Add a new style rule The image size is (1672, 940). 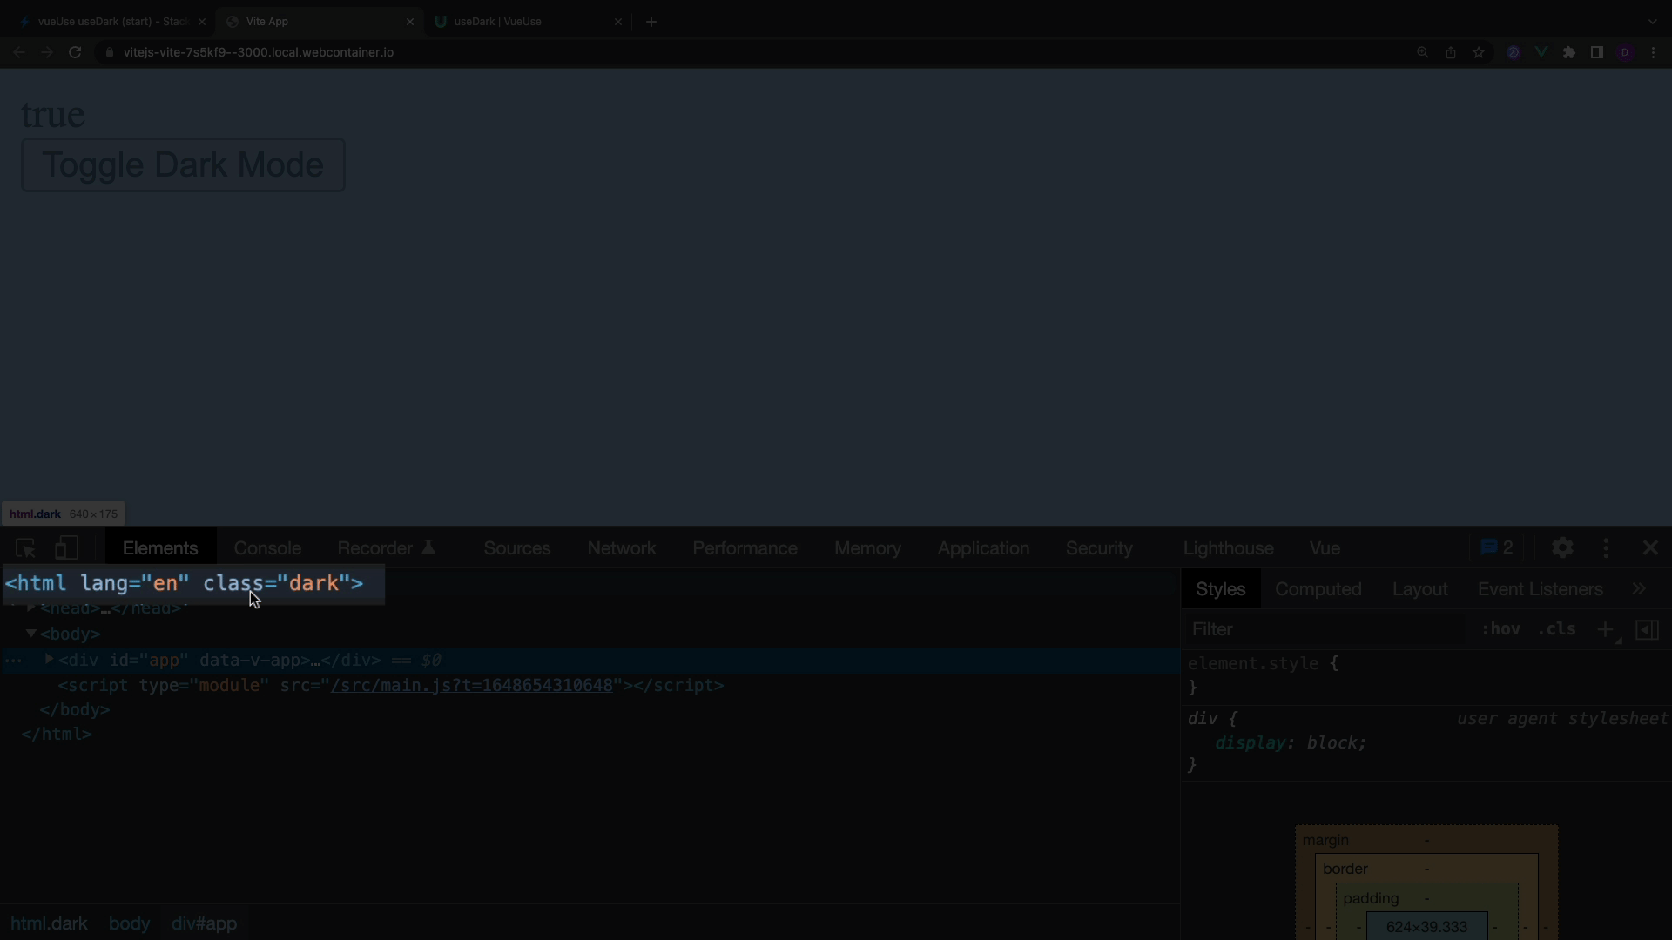(1605, 629)
